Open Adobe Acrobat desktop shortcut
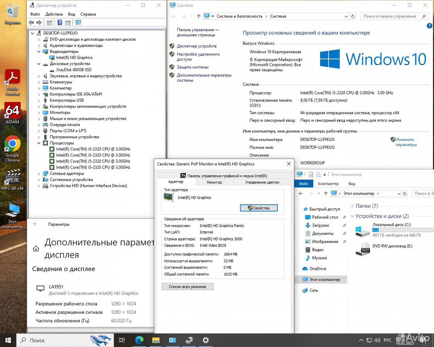 click(x=13, y=83)
